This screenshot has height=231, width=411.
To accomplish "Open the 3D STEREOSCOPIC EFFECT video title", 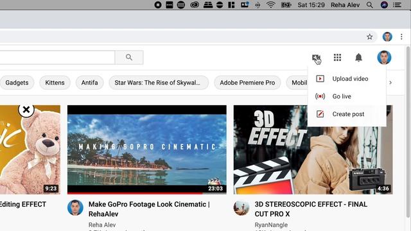I will tap(311, 209).
